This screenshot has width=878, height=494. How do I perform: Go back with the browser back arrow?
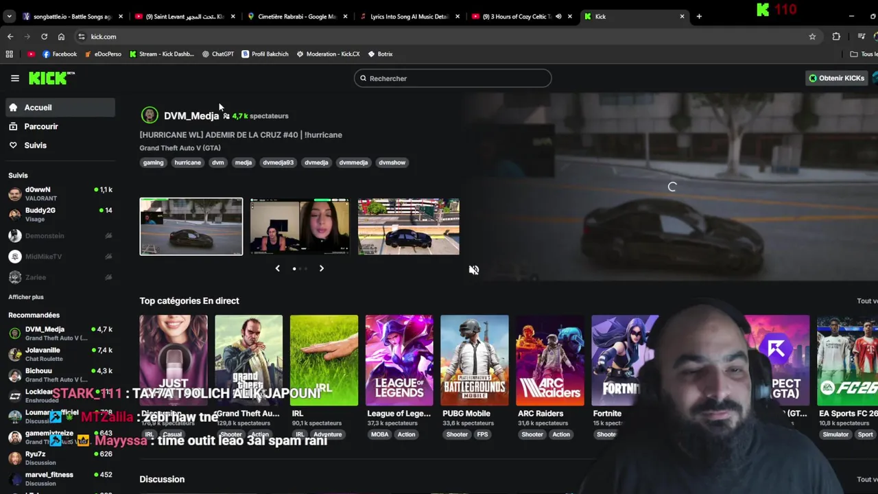click(10, 36)
